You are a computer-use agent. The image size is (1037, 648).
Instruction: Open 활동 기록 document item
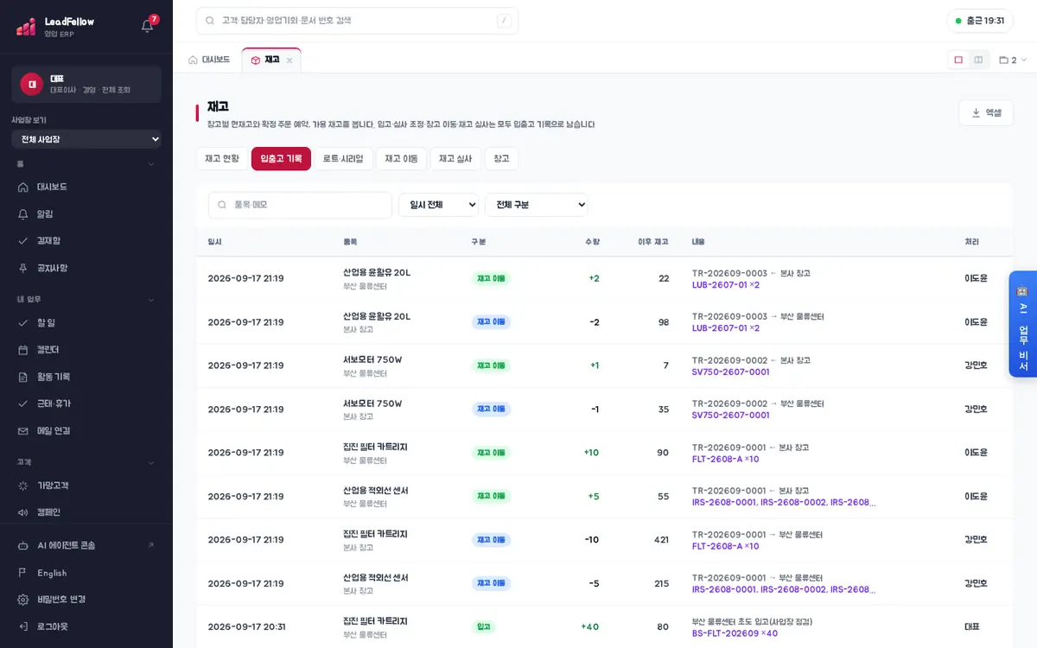pyautogui.click(x=86, y=377)
